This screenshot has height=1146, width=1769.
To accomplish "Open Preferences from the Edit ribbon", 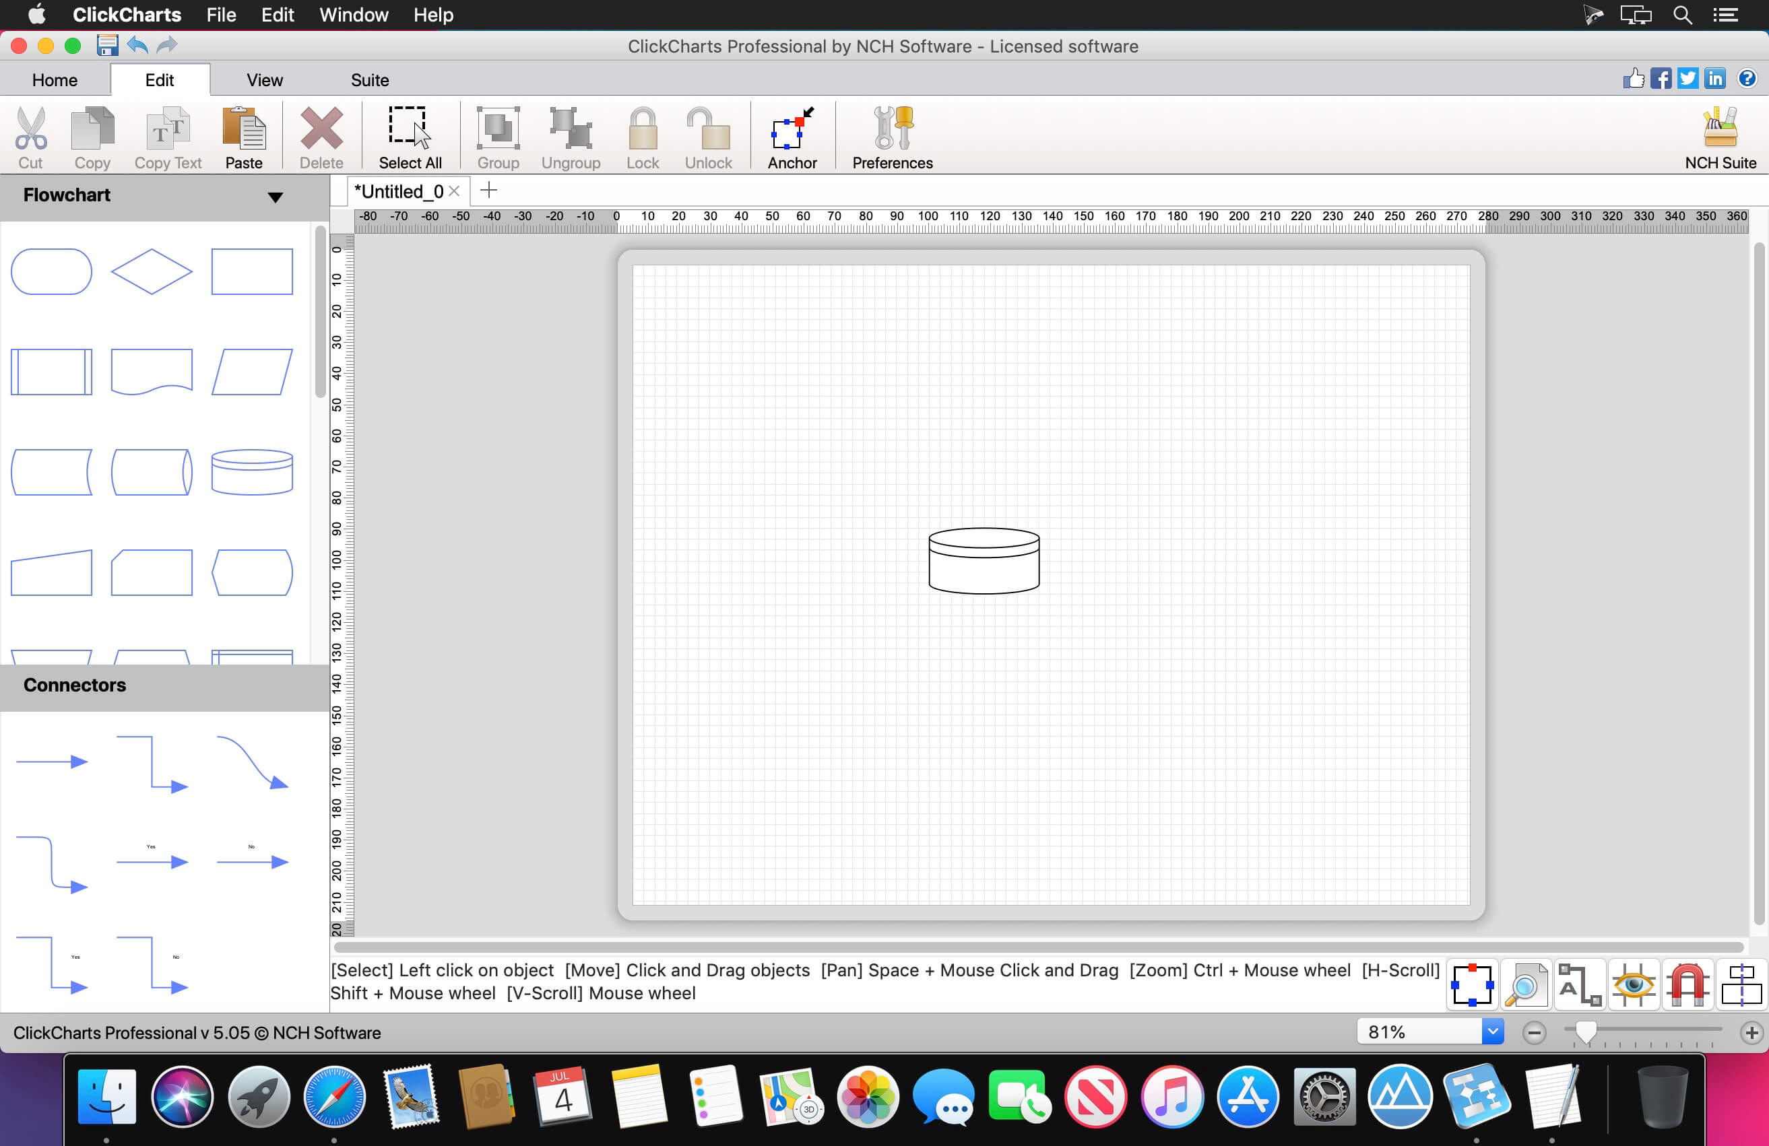I will (x=891, y=137).
